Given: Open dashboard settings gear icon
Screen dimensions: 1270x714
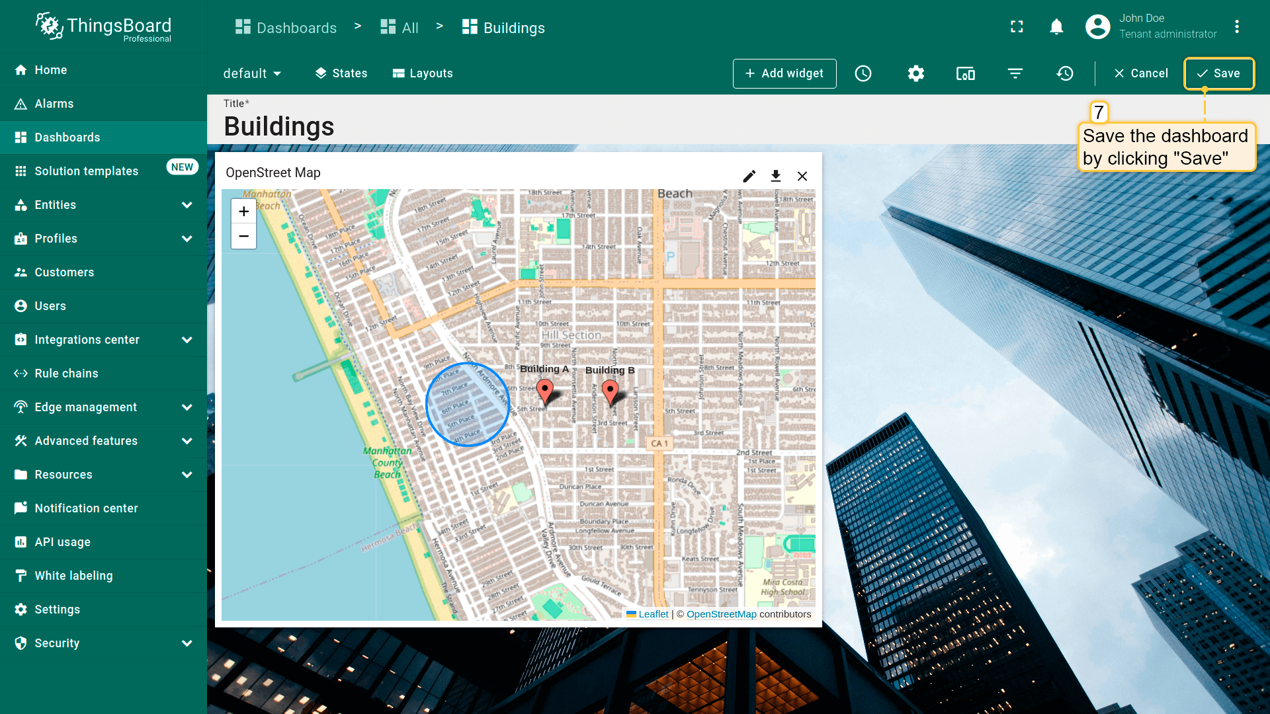Looking at the screenshot, I should coord(915,73).
